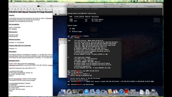172x97 pixels.
Task: Click the menu bar clock showing 15:28
Action: click(152, 1)
